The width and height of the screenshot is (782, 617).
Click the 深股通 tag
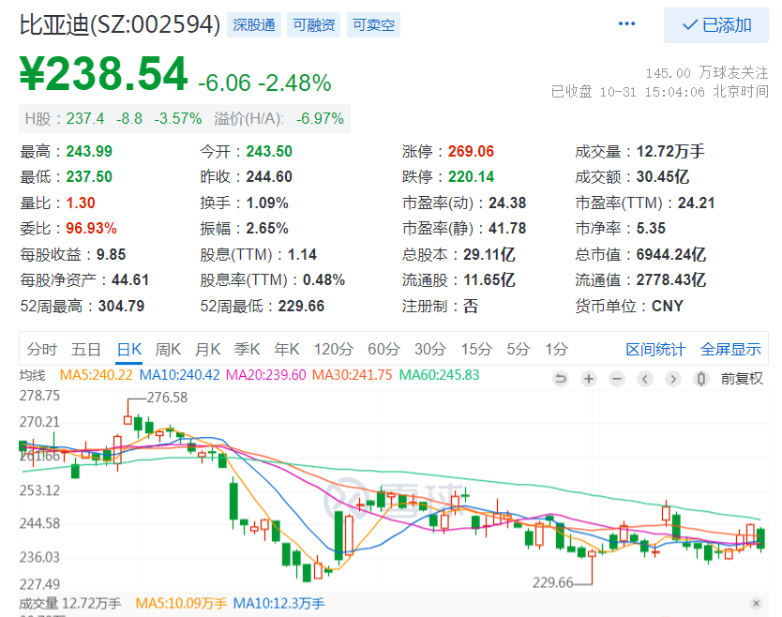(254, 25)
